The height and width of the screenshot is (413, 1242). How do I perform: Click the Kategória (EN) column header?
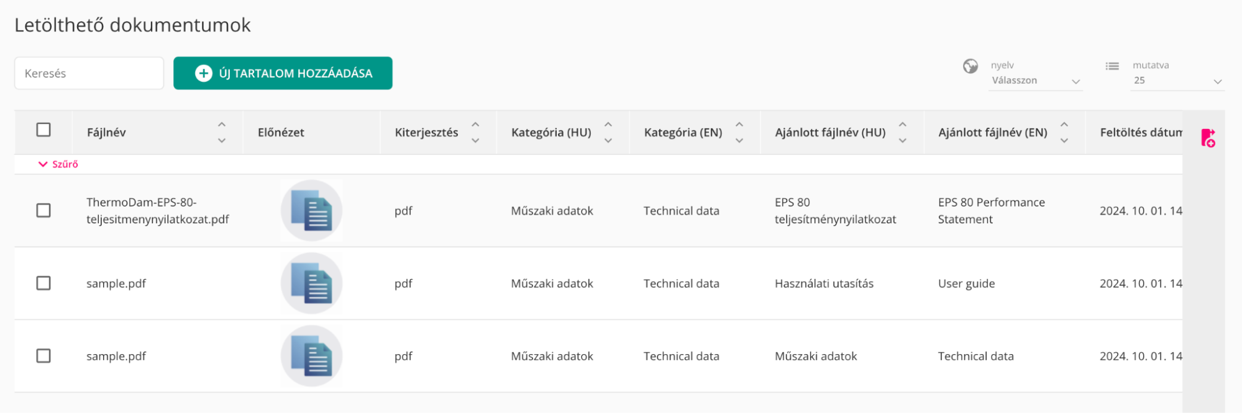point(682,133)
